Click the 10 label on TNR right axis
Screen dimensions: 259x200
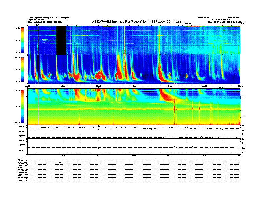pyautogui.click(x=243, y=117)
